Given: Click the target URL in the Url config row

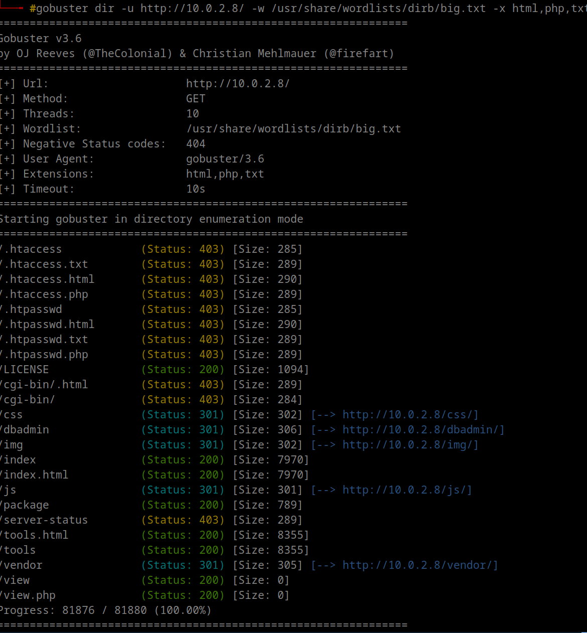Looking at the screenshot, I should [238, 84].
